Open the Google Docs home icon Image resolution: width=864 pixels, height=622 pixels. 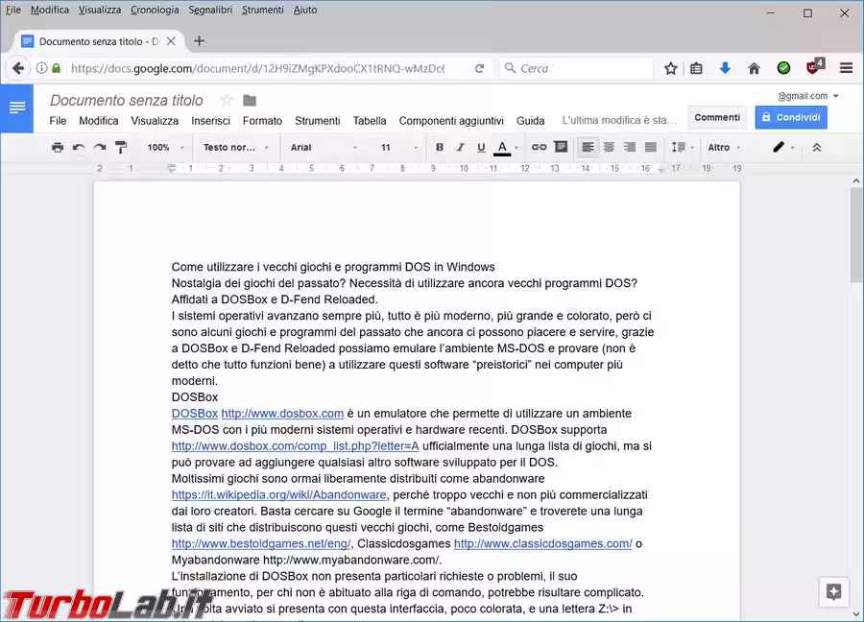pos(17,108)
